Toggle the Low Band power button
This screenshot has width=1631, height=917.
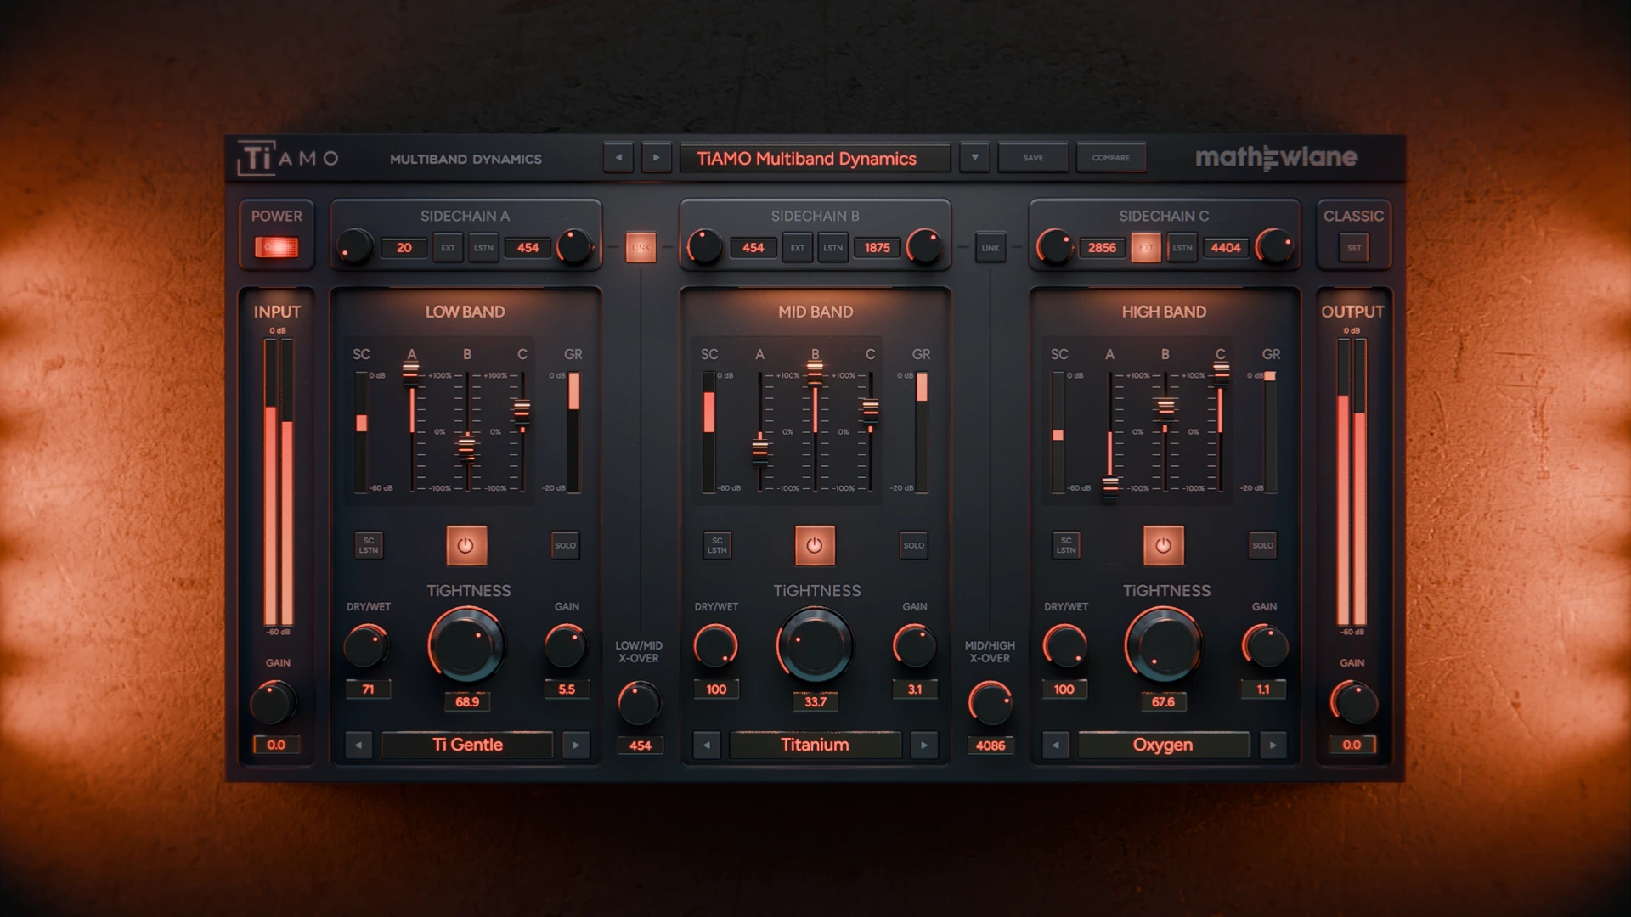click(466, 546)
